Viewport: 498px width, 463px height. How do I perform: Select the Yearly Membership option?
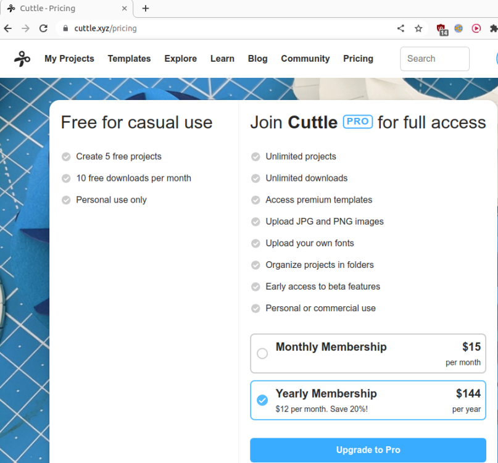(x=262, y=401)
